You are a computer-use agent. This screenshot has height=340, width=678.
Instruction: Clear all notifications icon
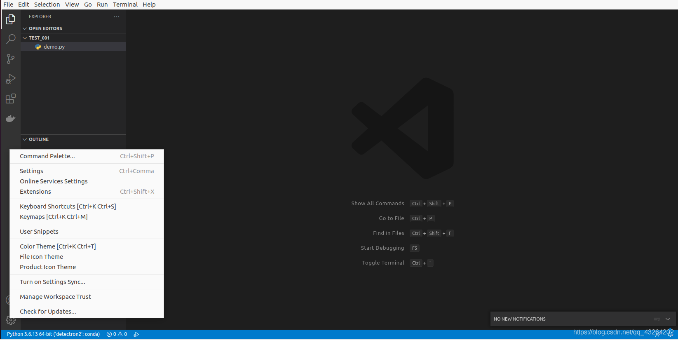[657, 319]
